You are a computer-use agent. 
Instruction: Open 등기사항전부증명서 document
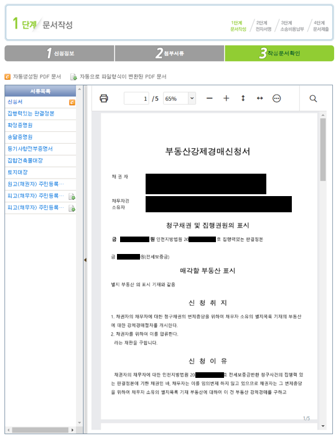click(30, 149)
